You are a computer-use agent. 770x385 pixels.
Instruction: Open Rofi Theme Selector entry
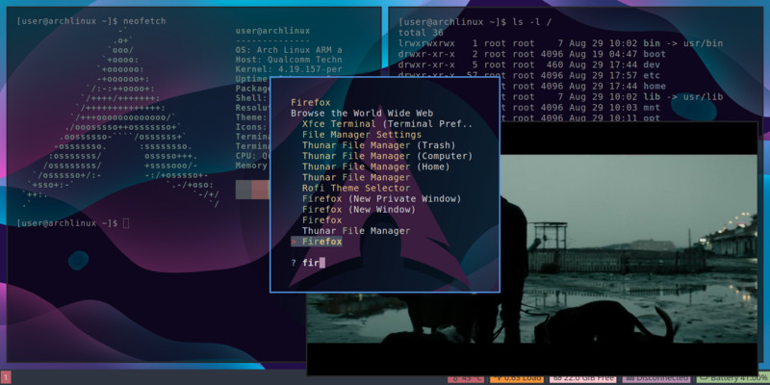(x=356, y=188)
